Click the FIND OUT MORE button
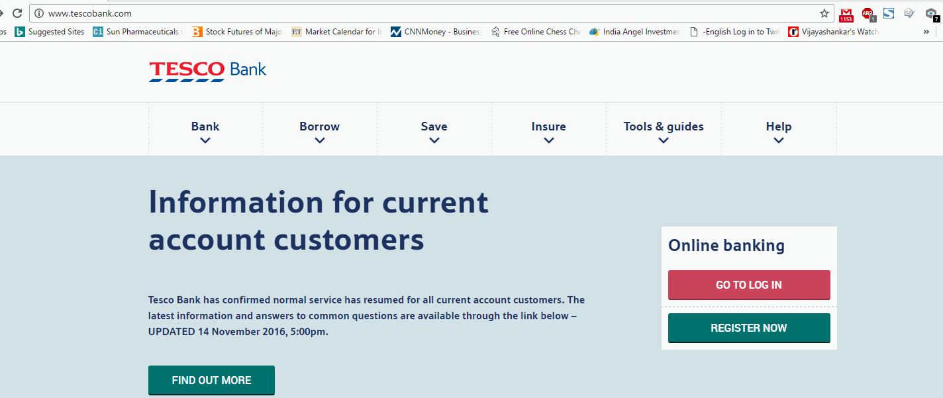The image size is (943, 398). tap(211, 380)
